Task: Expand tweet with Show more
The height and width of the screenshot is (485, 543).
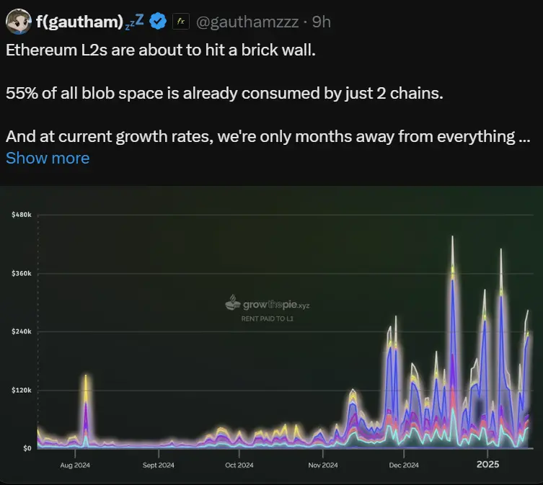Action: (48, 158)
